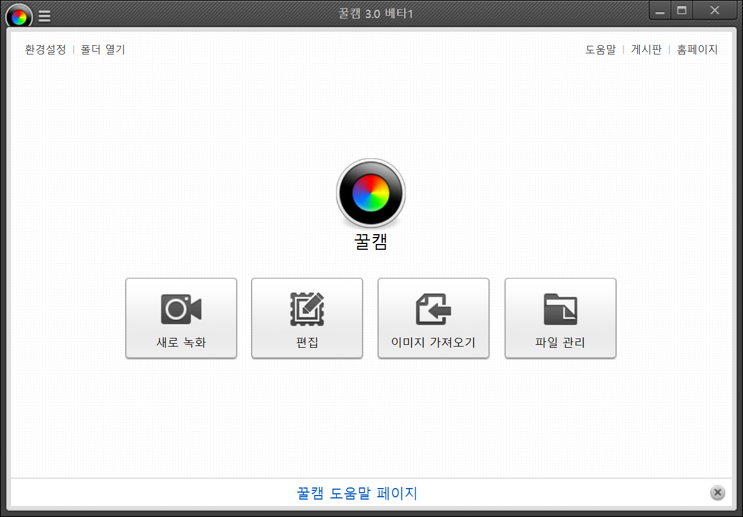Image resolution: width=743 pixels, height=517 pixels.
Task: Go to 홈페이지 homepage link
Action: 697,49
